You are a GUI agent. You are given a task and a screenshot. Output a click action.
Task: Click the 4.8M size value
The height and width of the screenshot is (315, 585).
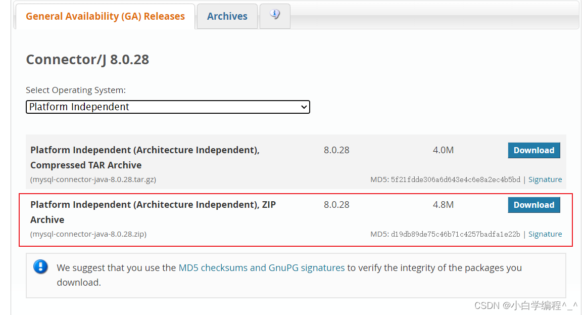point(443,205)
